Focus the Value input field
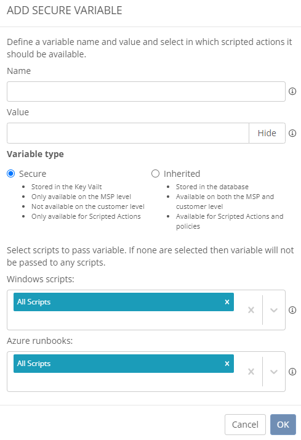This screenshot has width=301, height=440. click(x=128, y=133)
